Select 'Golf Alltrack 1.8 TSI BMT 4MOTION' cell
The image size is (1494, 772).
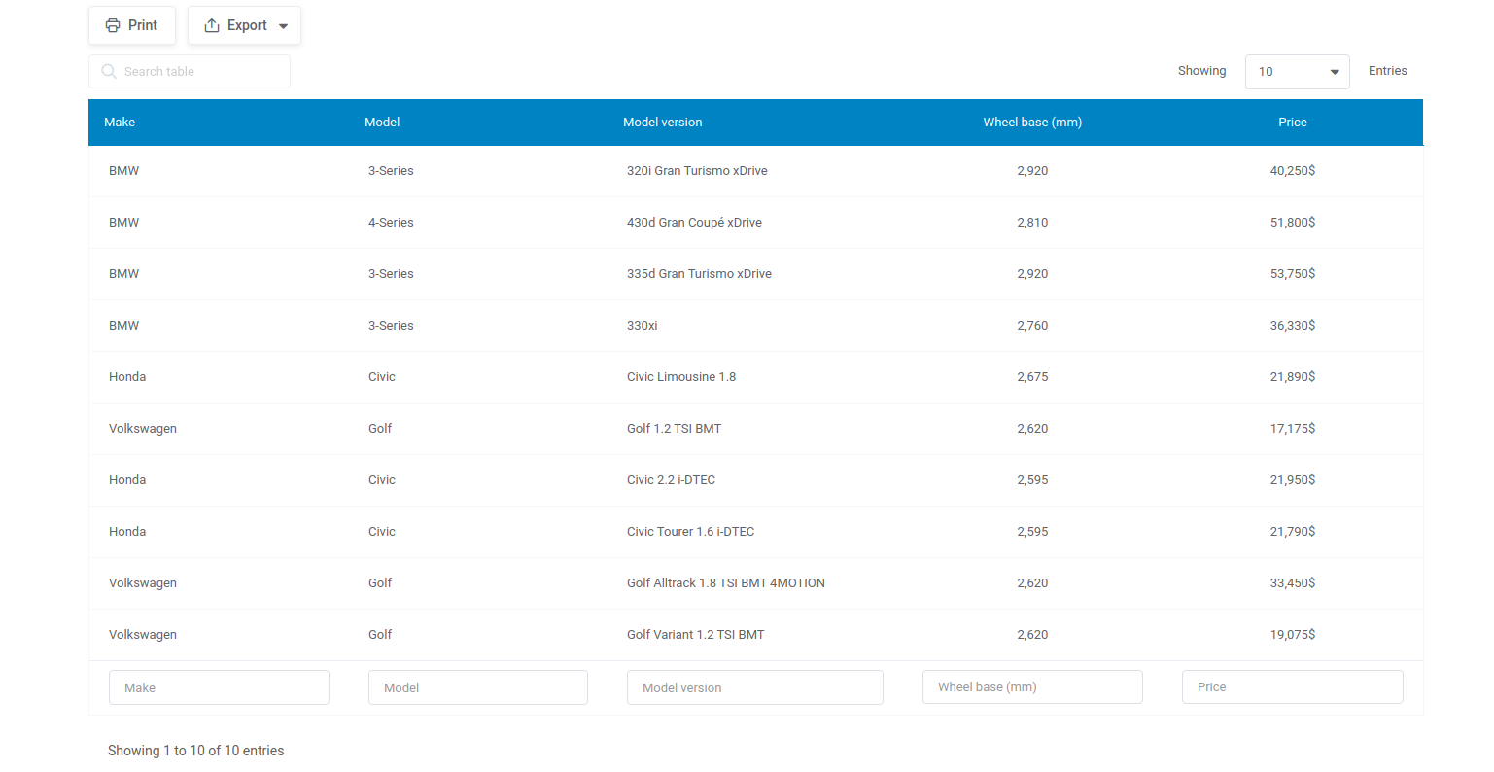pos(726,583)
